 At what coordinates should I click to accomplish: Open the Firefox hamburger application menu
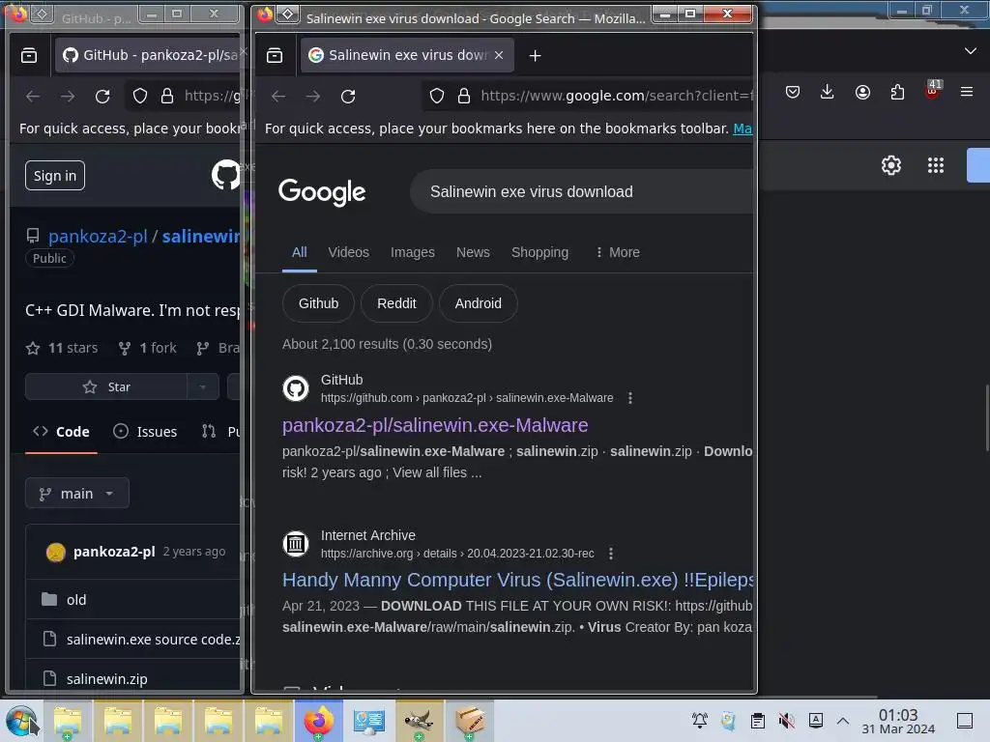(967, 92)
